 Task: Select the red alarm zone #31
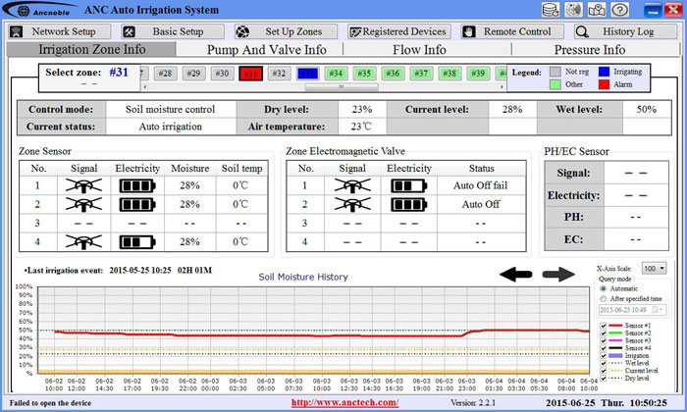250,74
